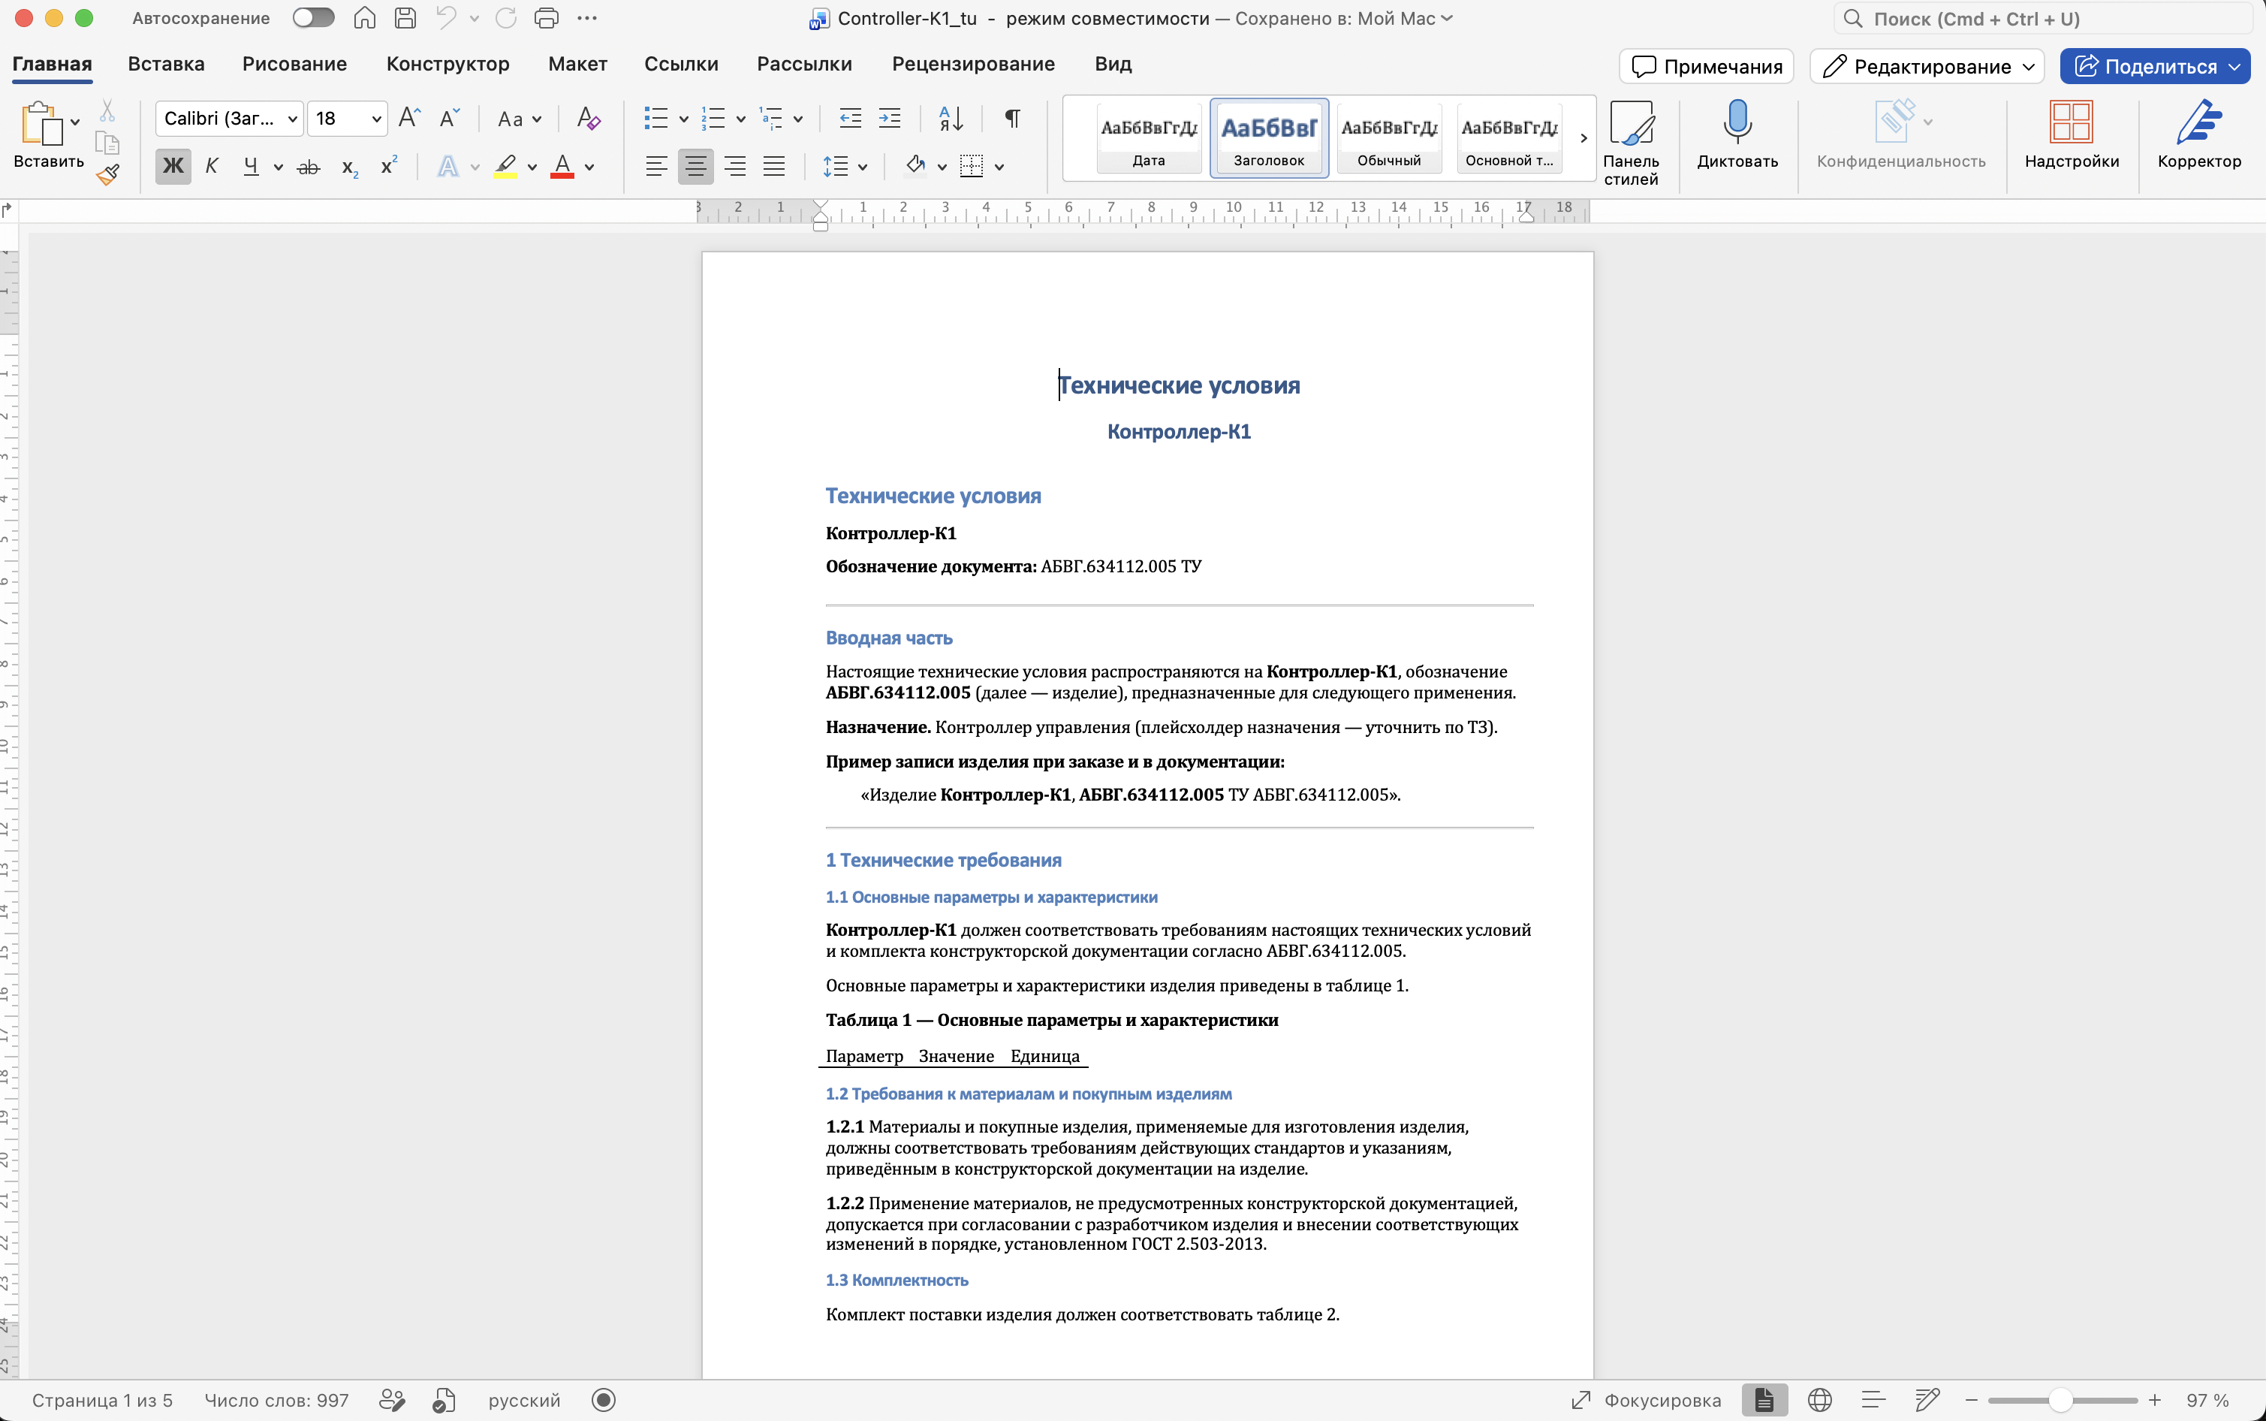Screen dimensions: 2266x1421
Task: Decrease font size with smaller A
Action: click(449, 119)
